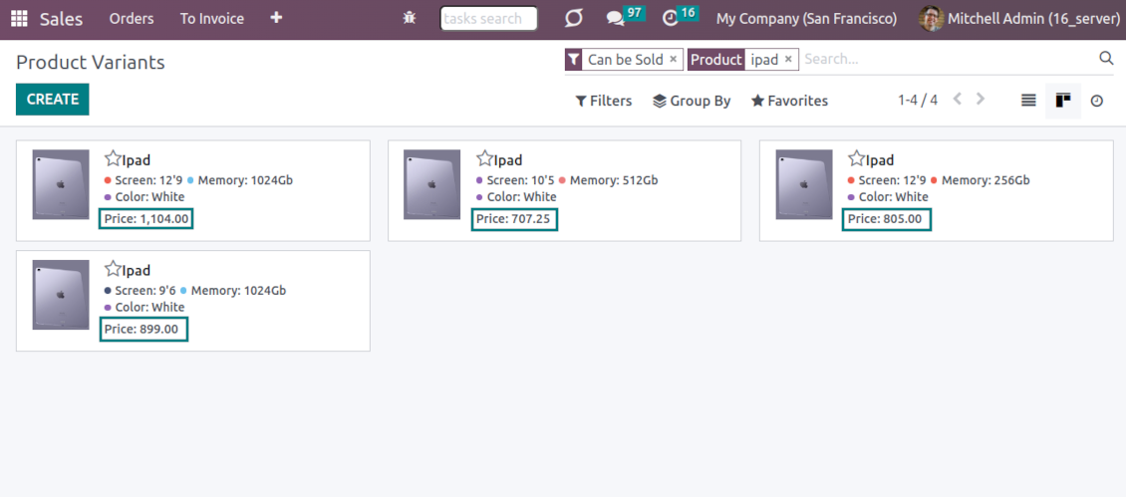Star the Ipad with 1024Gb 12'9 screen
The width and height of the screenshot is (1126, 497).
[113, 158]
